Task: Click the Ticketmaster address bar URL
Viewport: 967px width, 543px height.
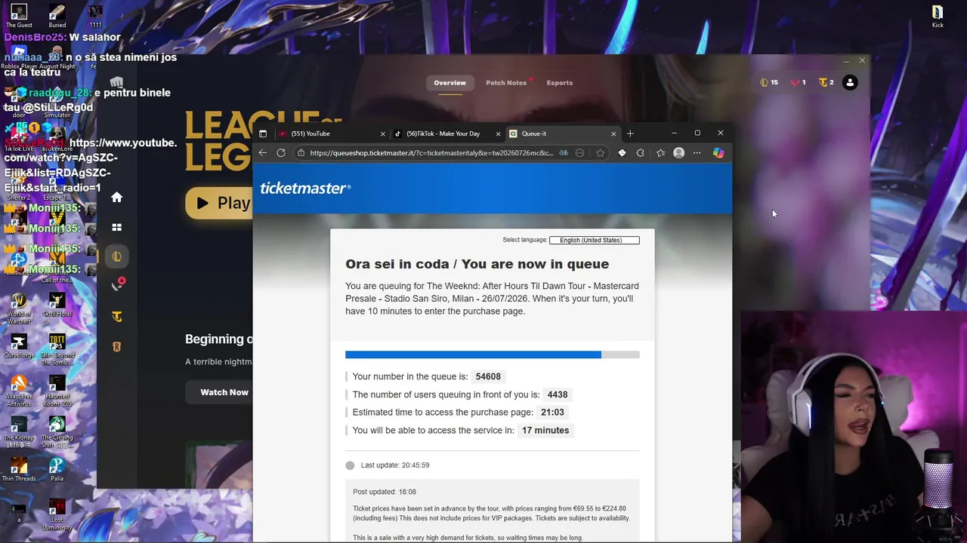Action: tap(431, 153)
